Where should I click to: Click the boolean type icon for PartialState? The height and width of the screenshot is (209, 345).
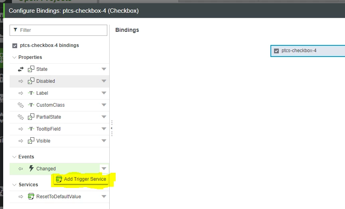pos(31,117)
